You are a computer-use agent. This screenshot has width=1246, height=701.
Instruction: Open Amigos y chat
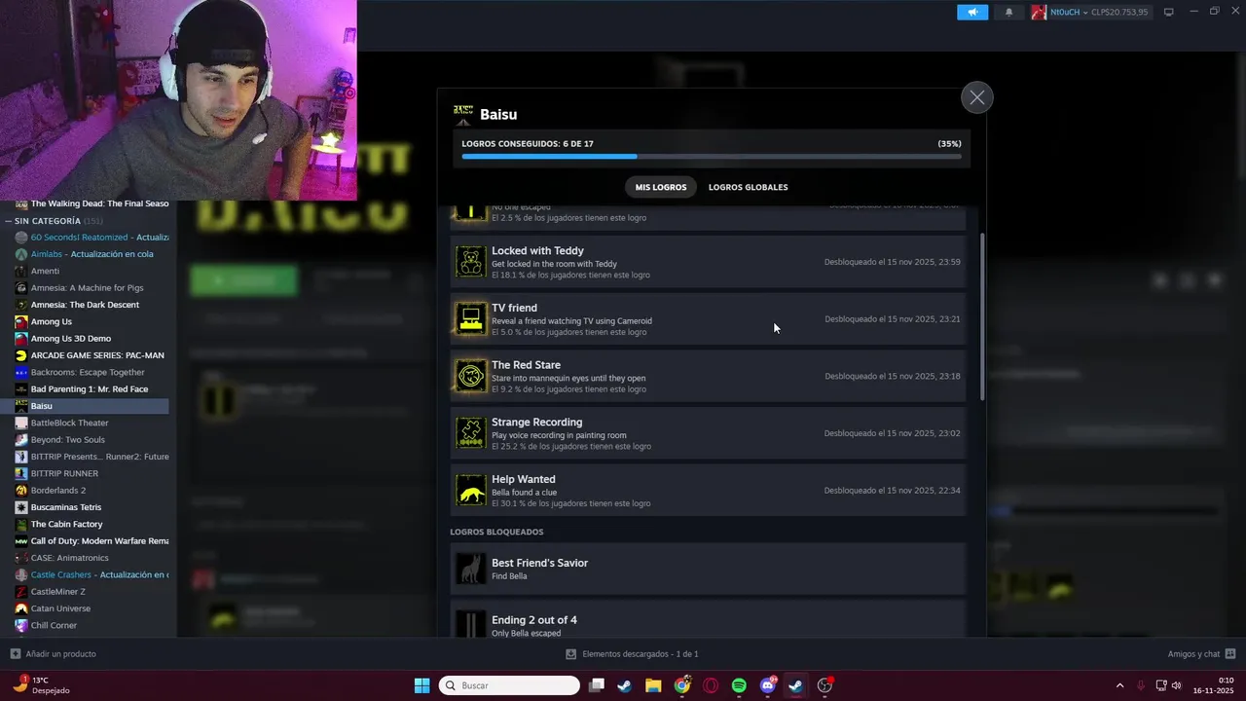[1201, 653]
